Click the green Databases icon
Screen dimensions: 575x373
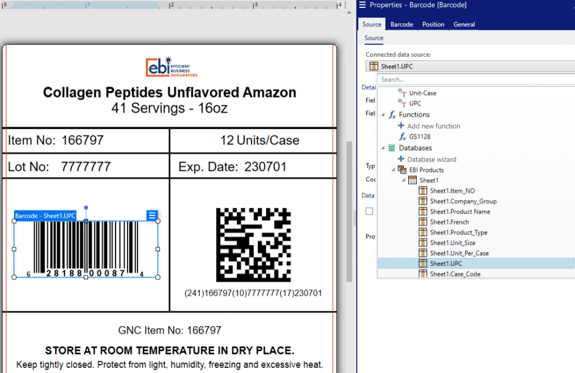(391, 148)
